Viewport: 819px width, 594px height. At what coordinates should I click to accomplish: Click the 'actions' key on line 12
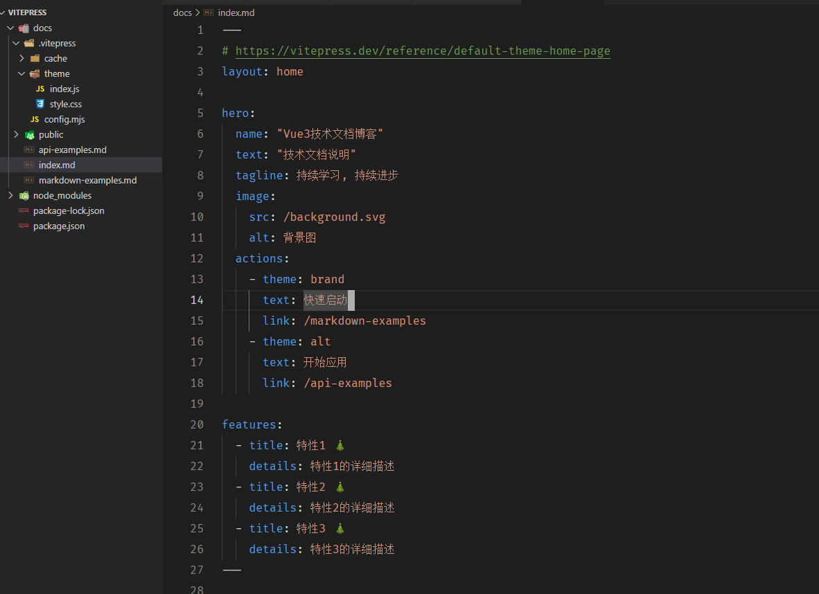(259, 258)
